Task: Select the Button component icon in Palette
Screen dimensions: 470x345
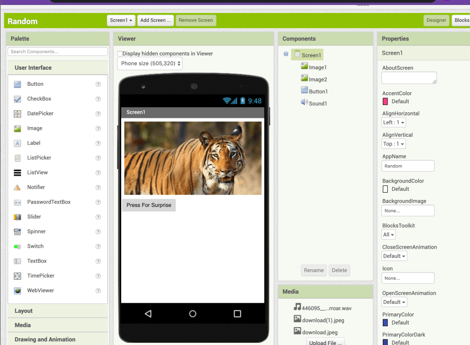Action: click(x=17, y=84)
